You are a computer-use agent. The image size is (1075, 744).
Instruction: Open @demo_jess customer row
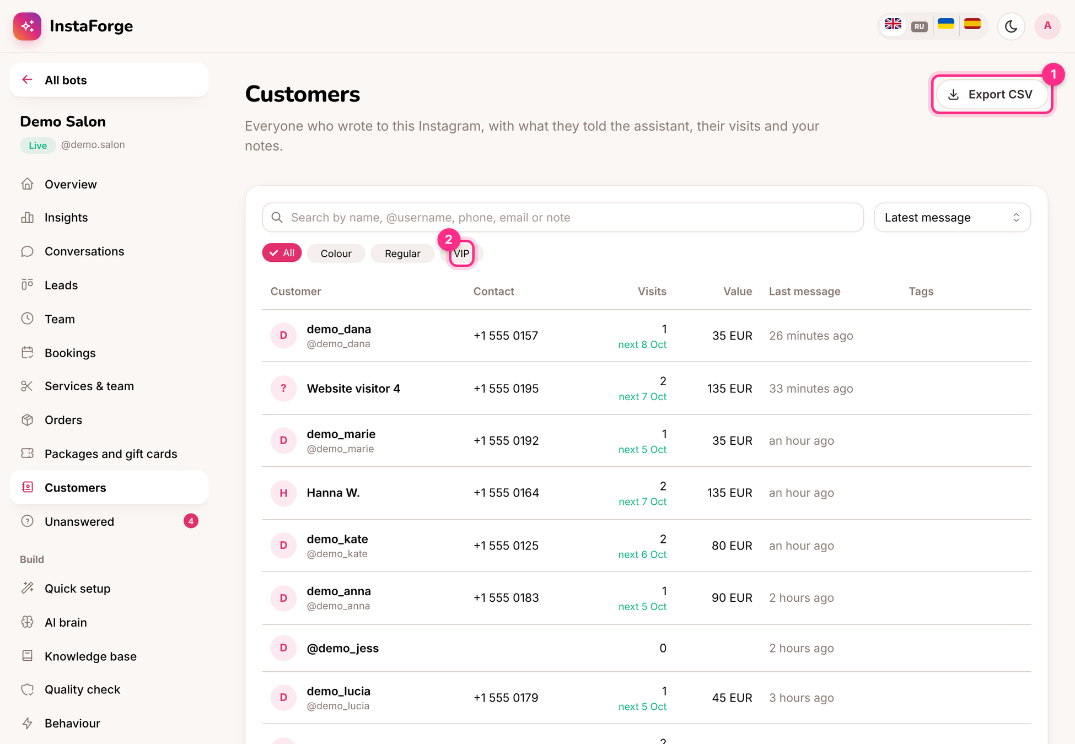pos(647,648)
